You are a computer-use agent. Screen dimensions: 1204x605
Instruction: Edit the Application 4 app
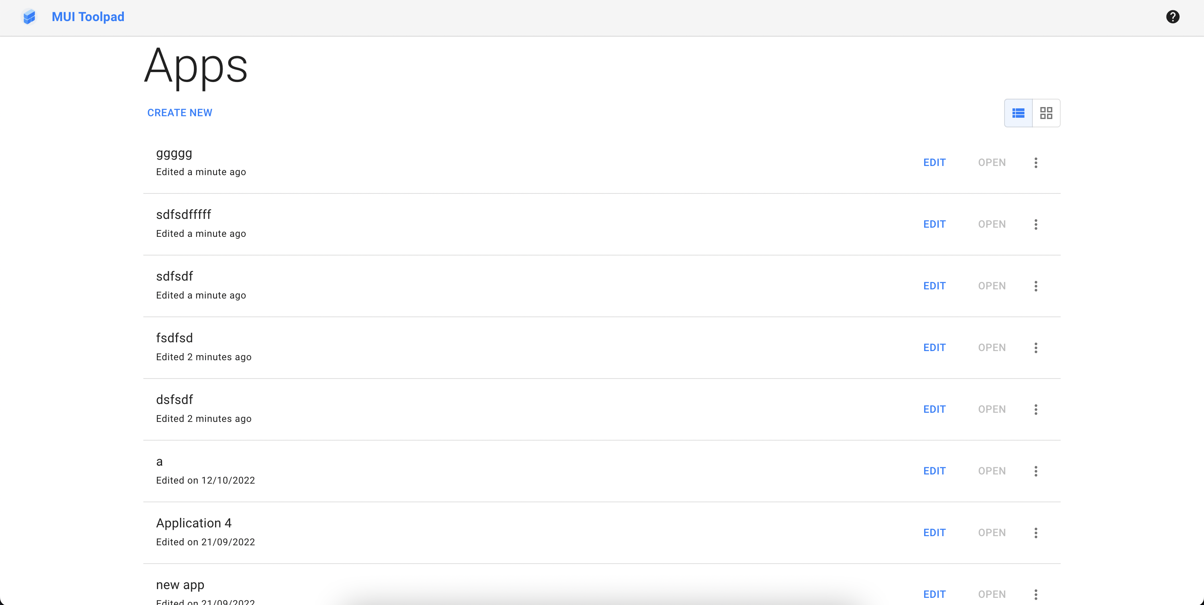(x=934, y=532)
